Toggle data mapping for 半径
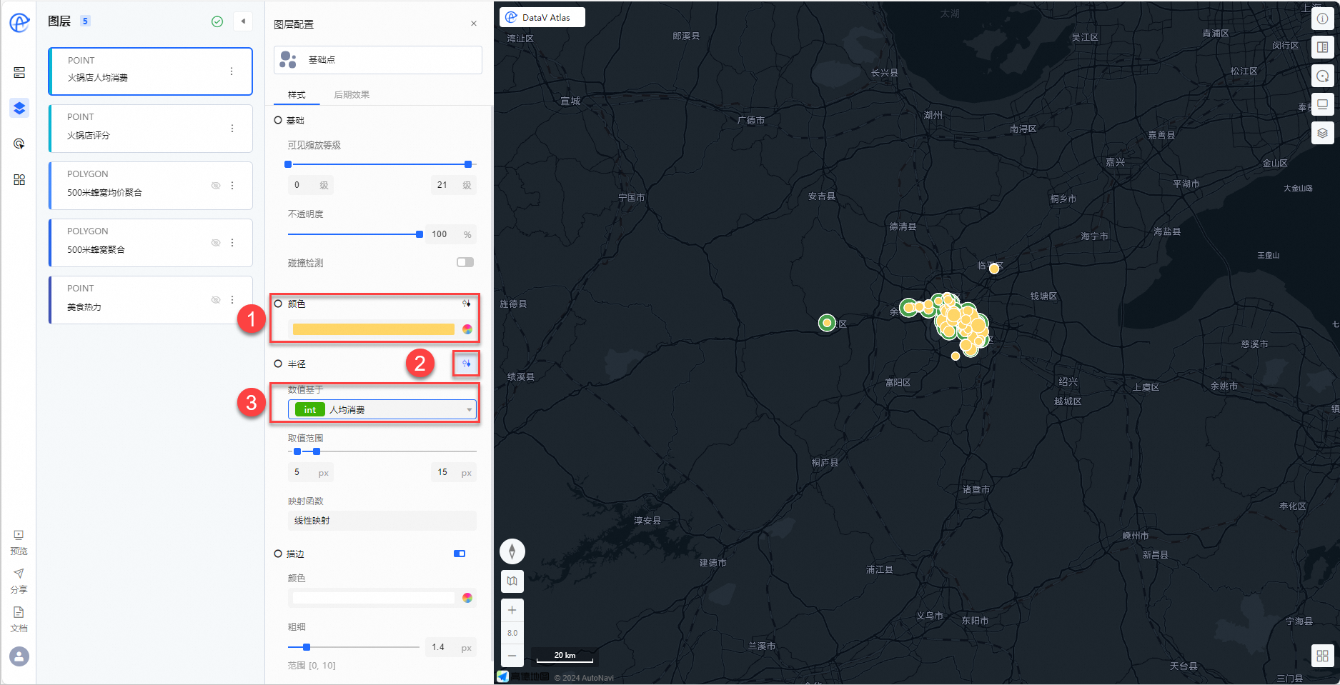 point(466,364)
